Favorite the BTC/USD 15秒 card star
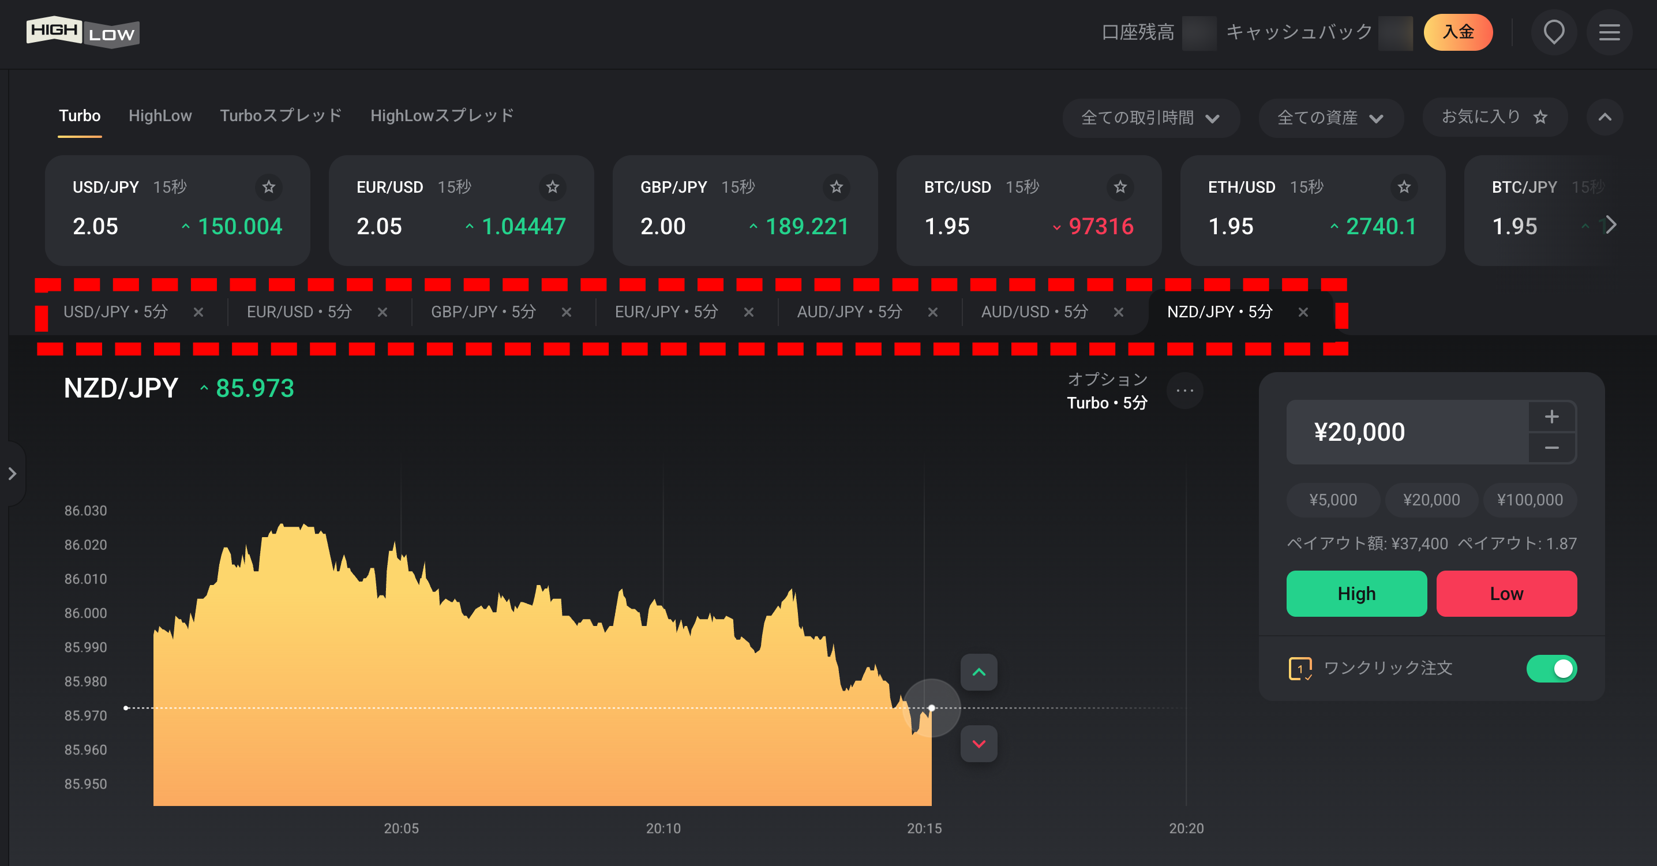Viewport: 1657px width, 866px height. (x=1120, y=188)
